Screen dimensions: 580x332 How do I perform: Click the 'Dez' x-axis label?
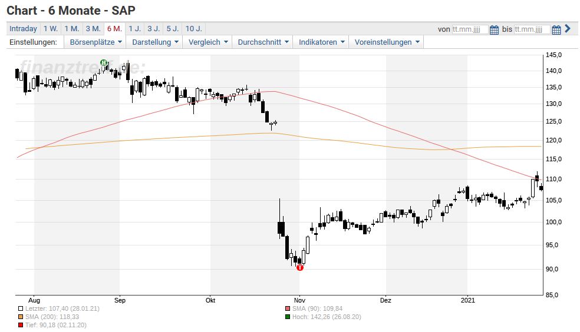(x=386, y=300)
